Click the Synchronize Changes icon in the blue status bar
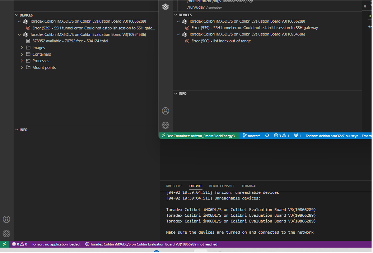 click(267, 136)
